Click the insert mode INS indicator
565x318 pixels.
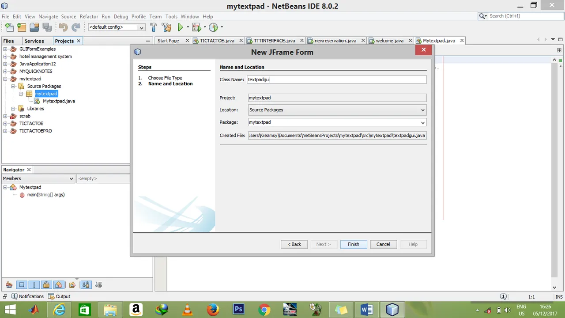[559, 297]
